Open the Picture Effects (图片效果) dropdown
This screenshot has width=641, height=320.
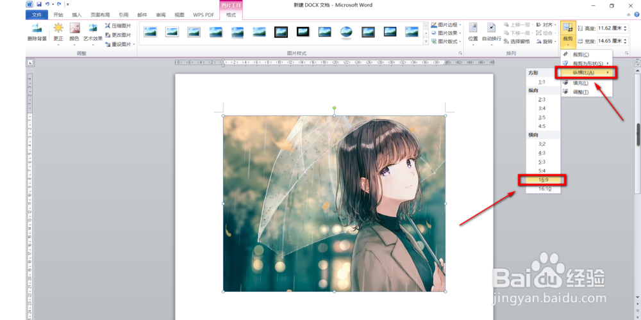(446, 33)
